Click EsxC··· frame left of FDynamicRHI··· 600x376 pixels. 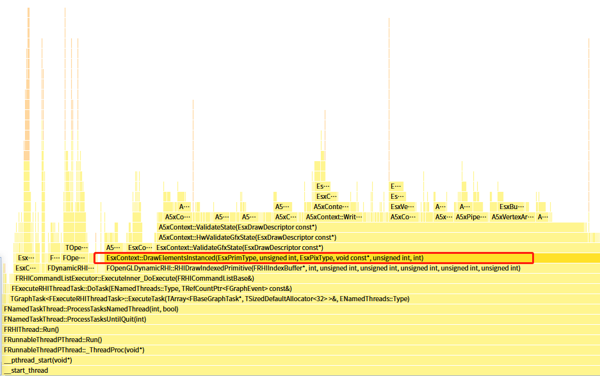coord(26,268)
